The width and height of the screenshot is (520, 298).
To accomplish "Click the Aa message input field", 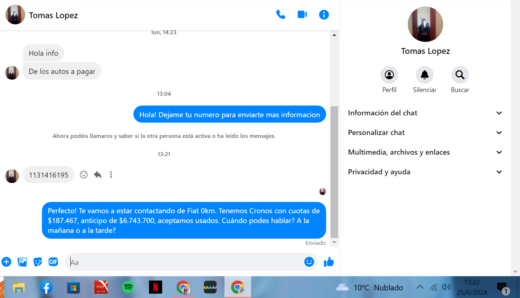I will 186,262.
